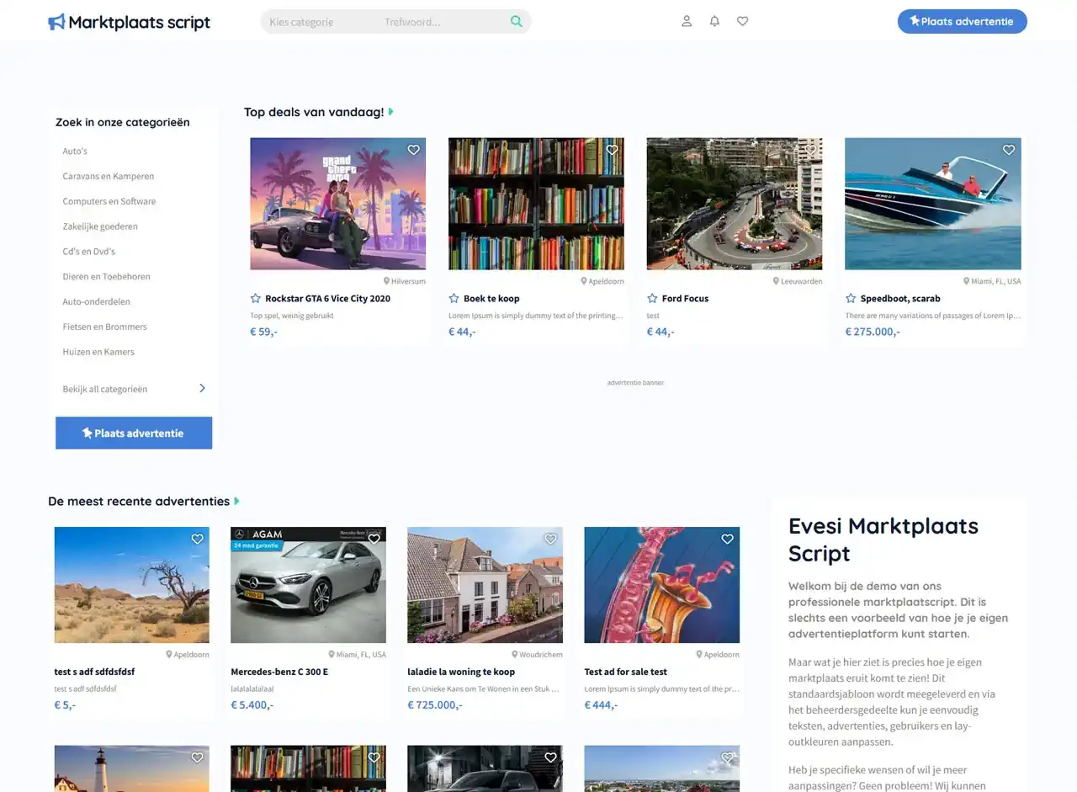
Task: Click star icon beside Ford Focus
Action: click(x=652, y=299)
